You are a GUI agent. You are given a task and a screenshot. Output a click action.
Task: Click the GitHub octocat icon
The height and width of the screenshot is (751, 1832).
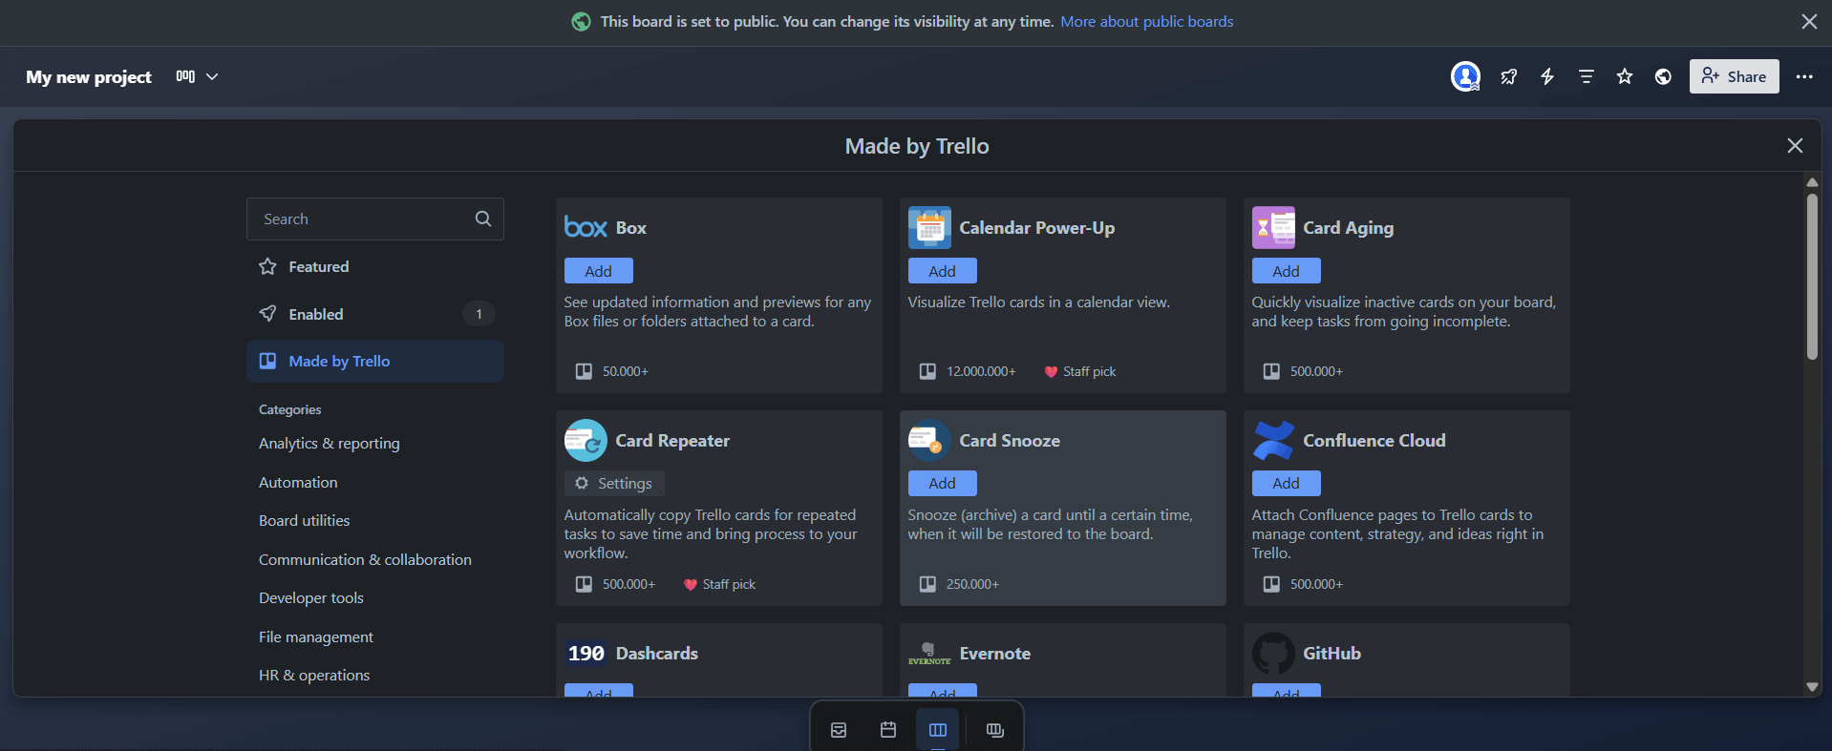coord(1273,653)
